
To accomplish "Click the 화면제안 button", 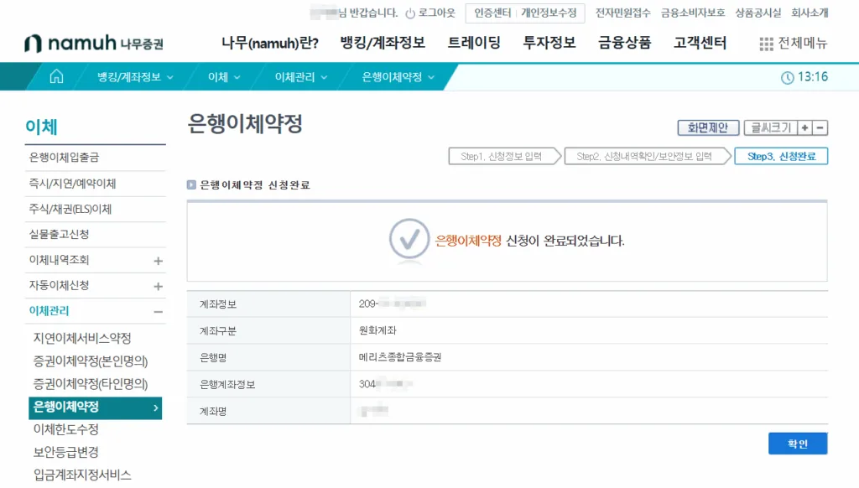I will 708,127.
